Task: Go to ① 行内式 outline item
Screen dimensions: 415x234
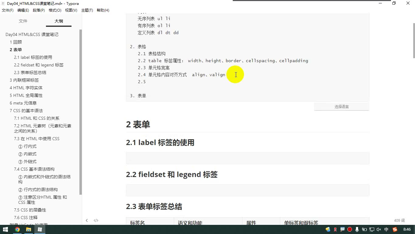Action: click(27, 146)
